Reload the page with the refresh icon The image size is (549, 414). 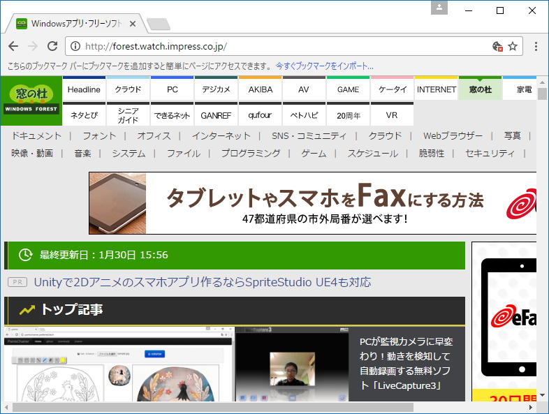pyautogui.click(x=52, y=46)
